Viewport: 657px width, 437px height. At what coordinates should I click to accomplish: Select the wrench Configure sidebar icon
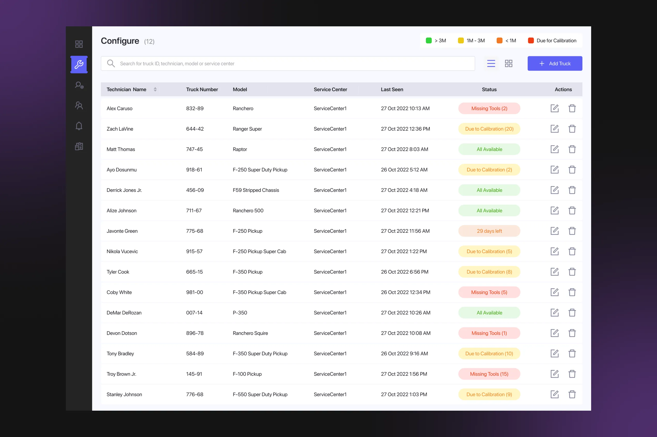[x=79, y=64]
